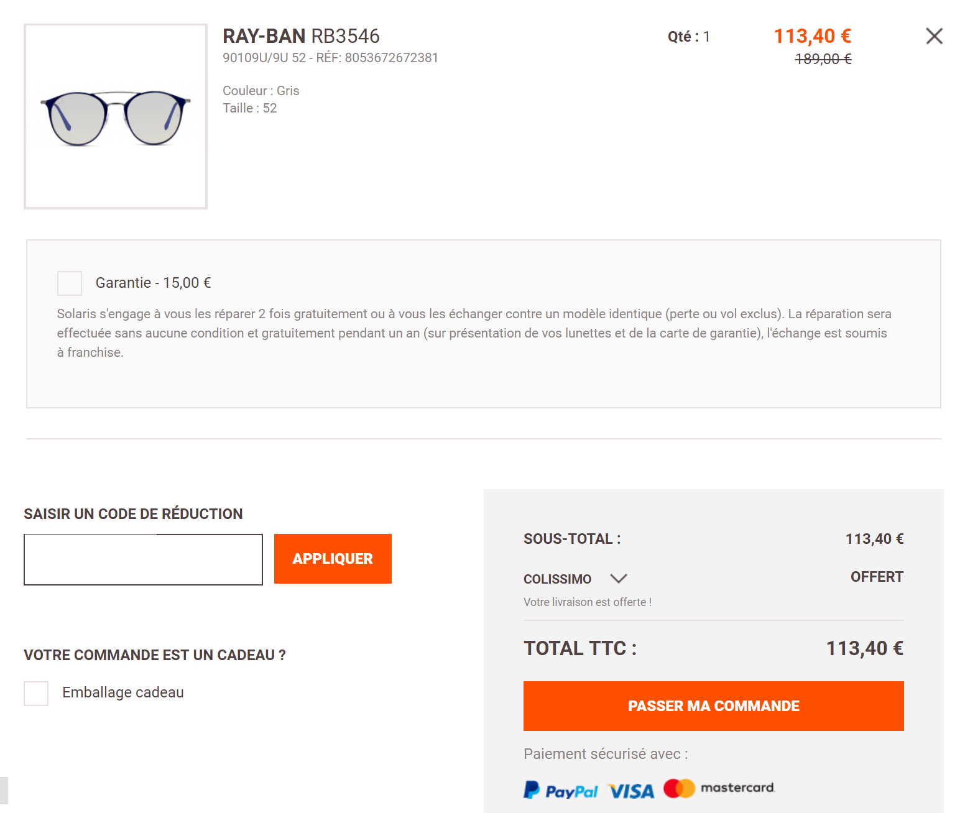Tick the Emballage cadeau checkbox
This screenshot has width=965, height=813.
pyautogui.click(x=36, y=694)
